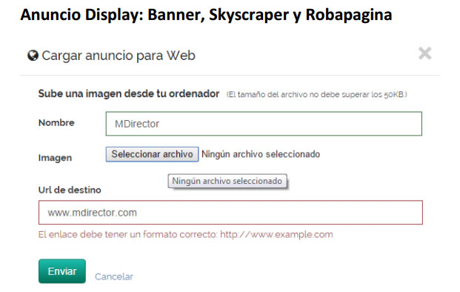This screenshot has width=460, height=292.
Task: Click the Url de destino label
Action: [x=70, y=190]
